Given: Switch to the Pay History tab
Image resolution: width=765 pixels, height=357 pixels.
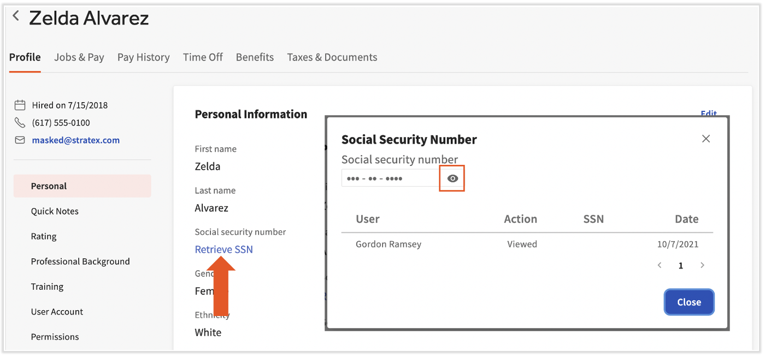Looking at the screenshot, I should pos(143,57).
